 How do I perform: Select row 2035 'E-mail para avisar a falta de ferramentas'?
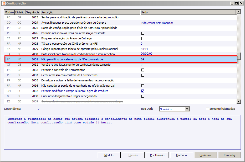coord(120,81)
